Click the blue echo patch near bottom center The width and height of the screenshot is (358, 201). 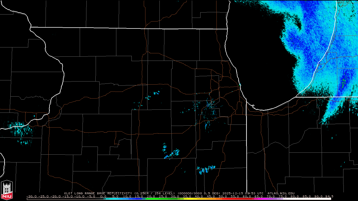(171, 154)
